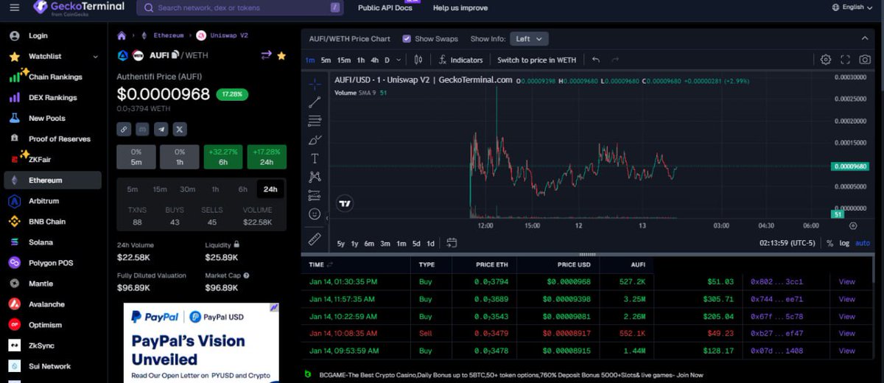The width and height of the screenshot is (884, 383).
Task: Open the Indicators menu
Action: 461,60
